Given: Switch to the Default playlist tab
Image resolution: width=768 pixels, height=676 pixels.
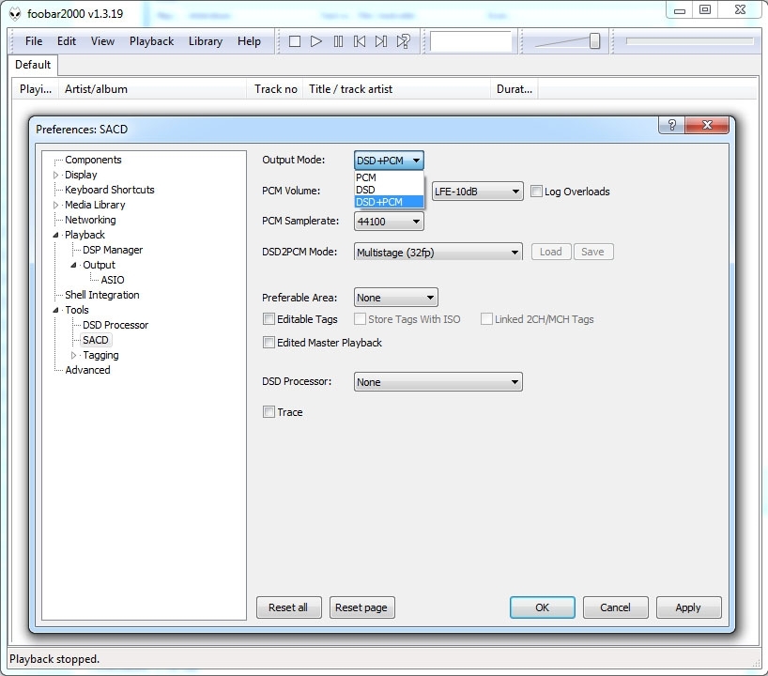Looking at the screenshot, I should 33,65.
